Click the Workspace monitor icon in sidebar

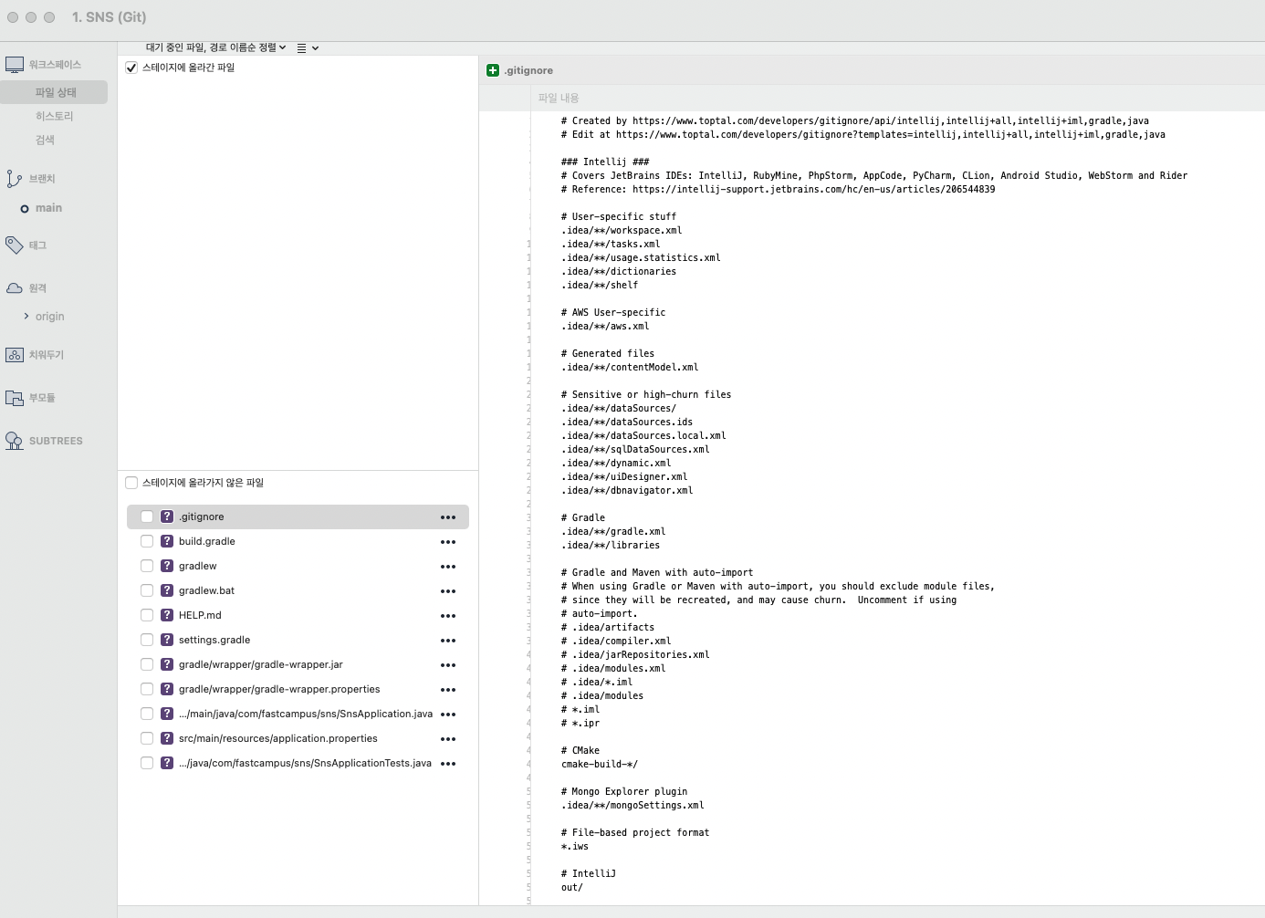tap(15, 65)
